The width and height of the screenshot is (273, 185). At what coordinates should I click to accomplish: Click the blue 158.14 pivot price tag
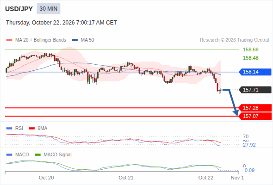click(255, 72)
